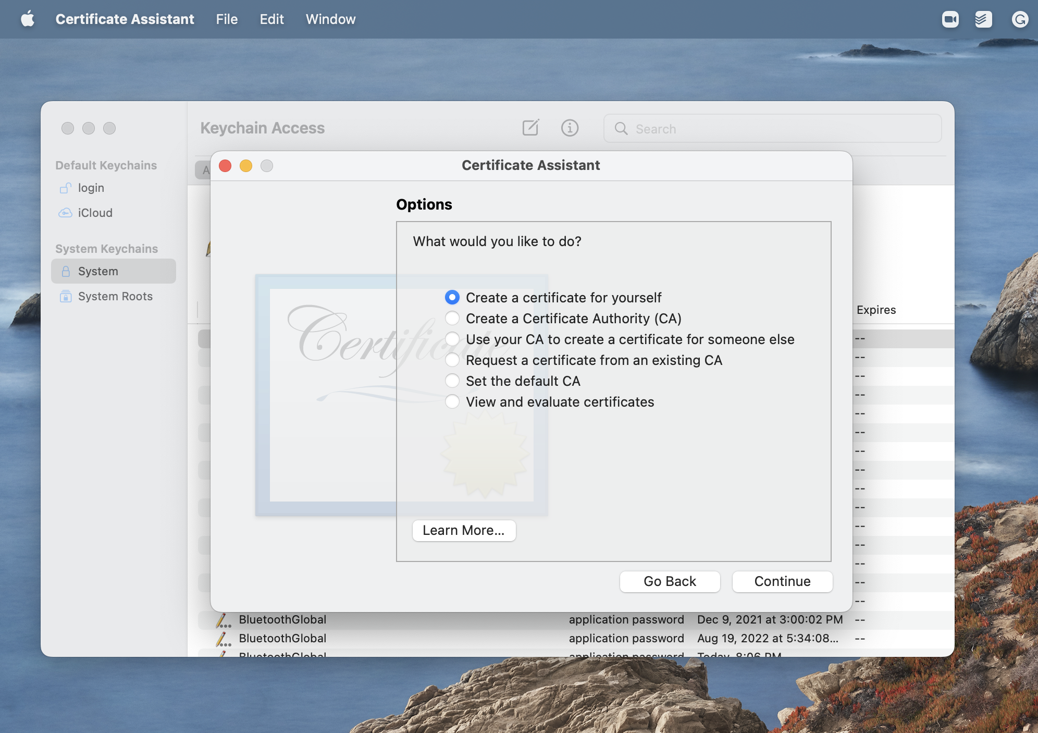
Task: Select Request a certificate from an existing CA
Action: (x=452, y=360)
